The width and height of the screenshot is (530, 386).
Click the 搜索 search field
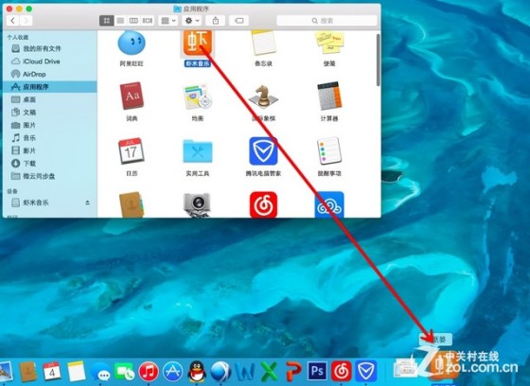pyautogui.click(x=327, y=21)
